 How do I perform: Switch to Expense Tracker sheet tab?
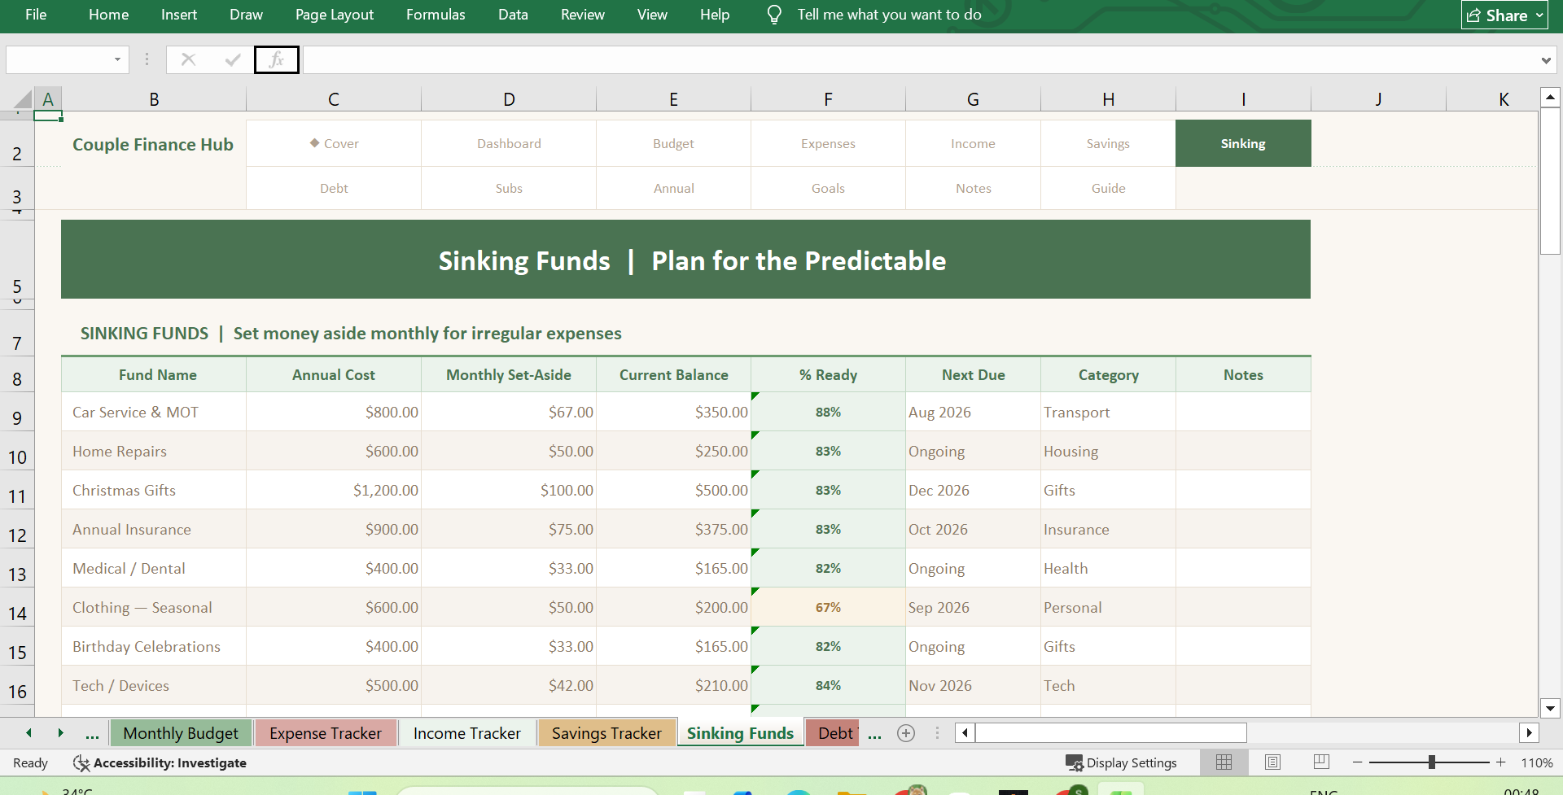[326, 733]
